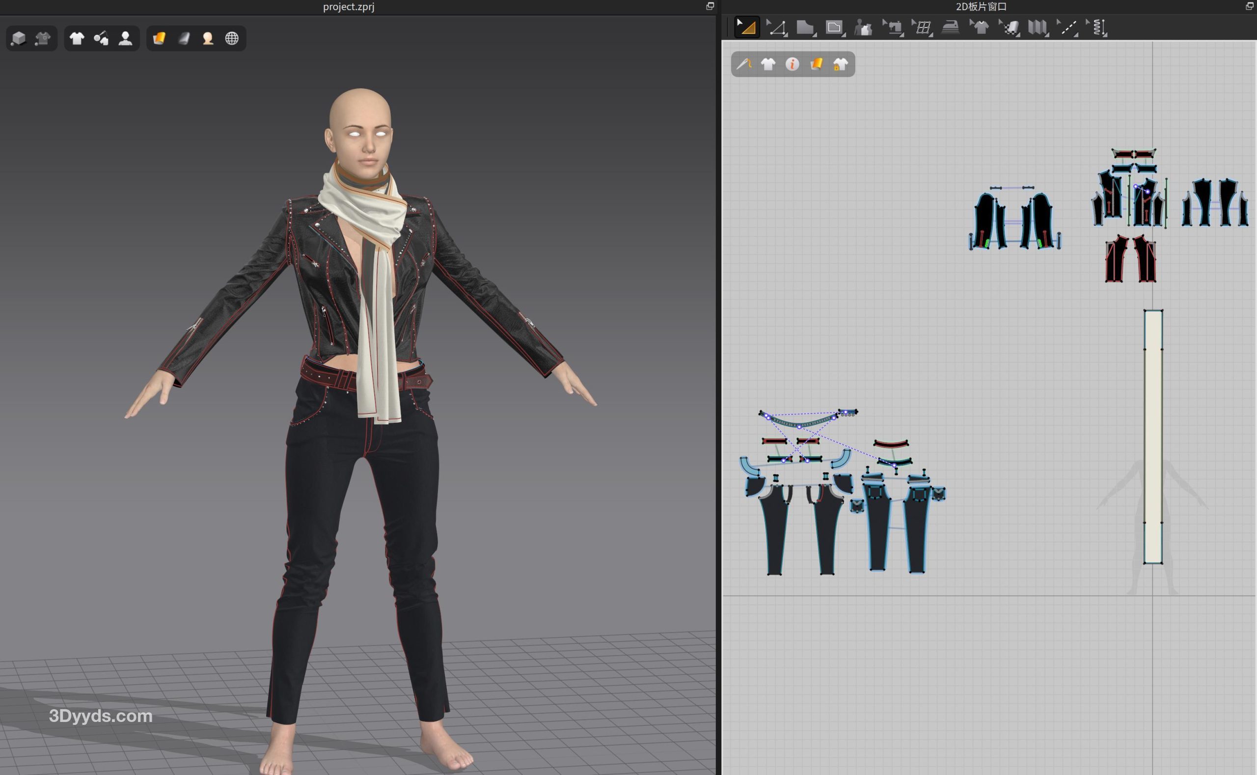Click the 2D info display button
The height and width of the screenshot is (775, 1257).
tap(792, 65)
